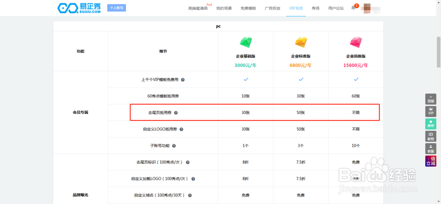Screen dimensions: 441x204
Task: Click the 自定义LOGO抵用券 row label
Action: 160,129
